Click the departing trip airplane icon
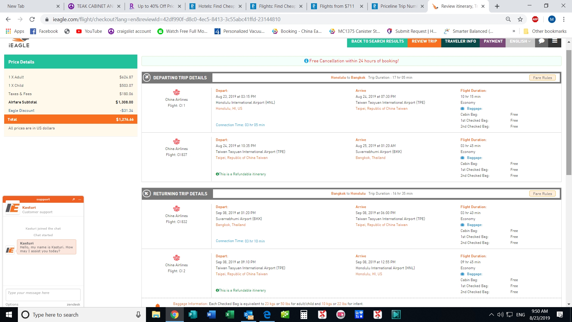This screenshot has width=572, height=322. (147, 78)
